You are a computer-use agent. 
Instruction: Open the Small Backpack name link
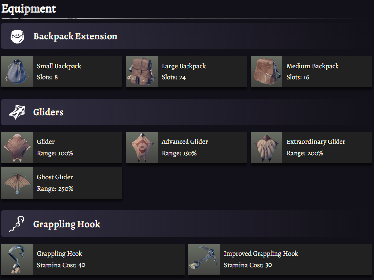click(59, 66)
